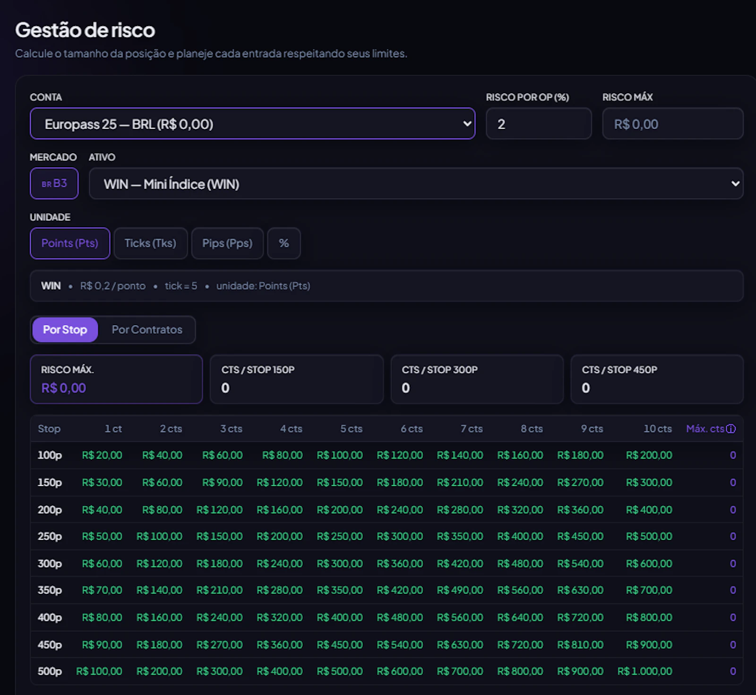Switch to the Por Contratos tab
The image size is (756, 695).
tap(147, 329)
